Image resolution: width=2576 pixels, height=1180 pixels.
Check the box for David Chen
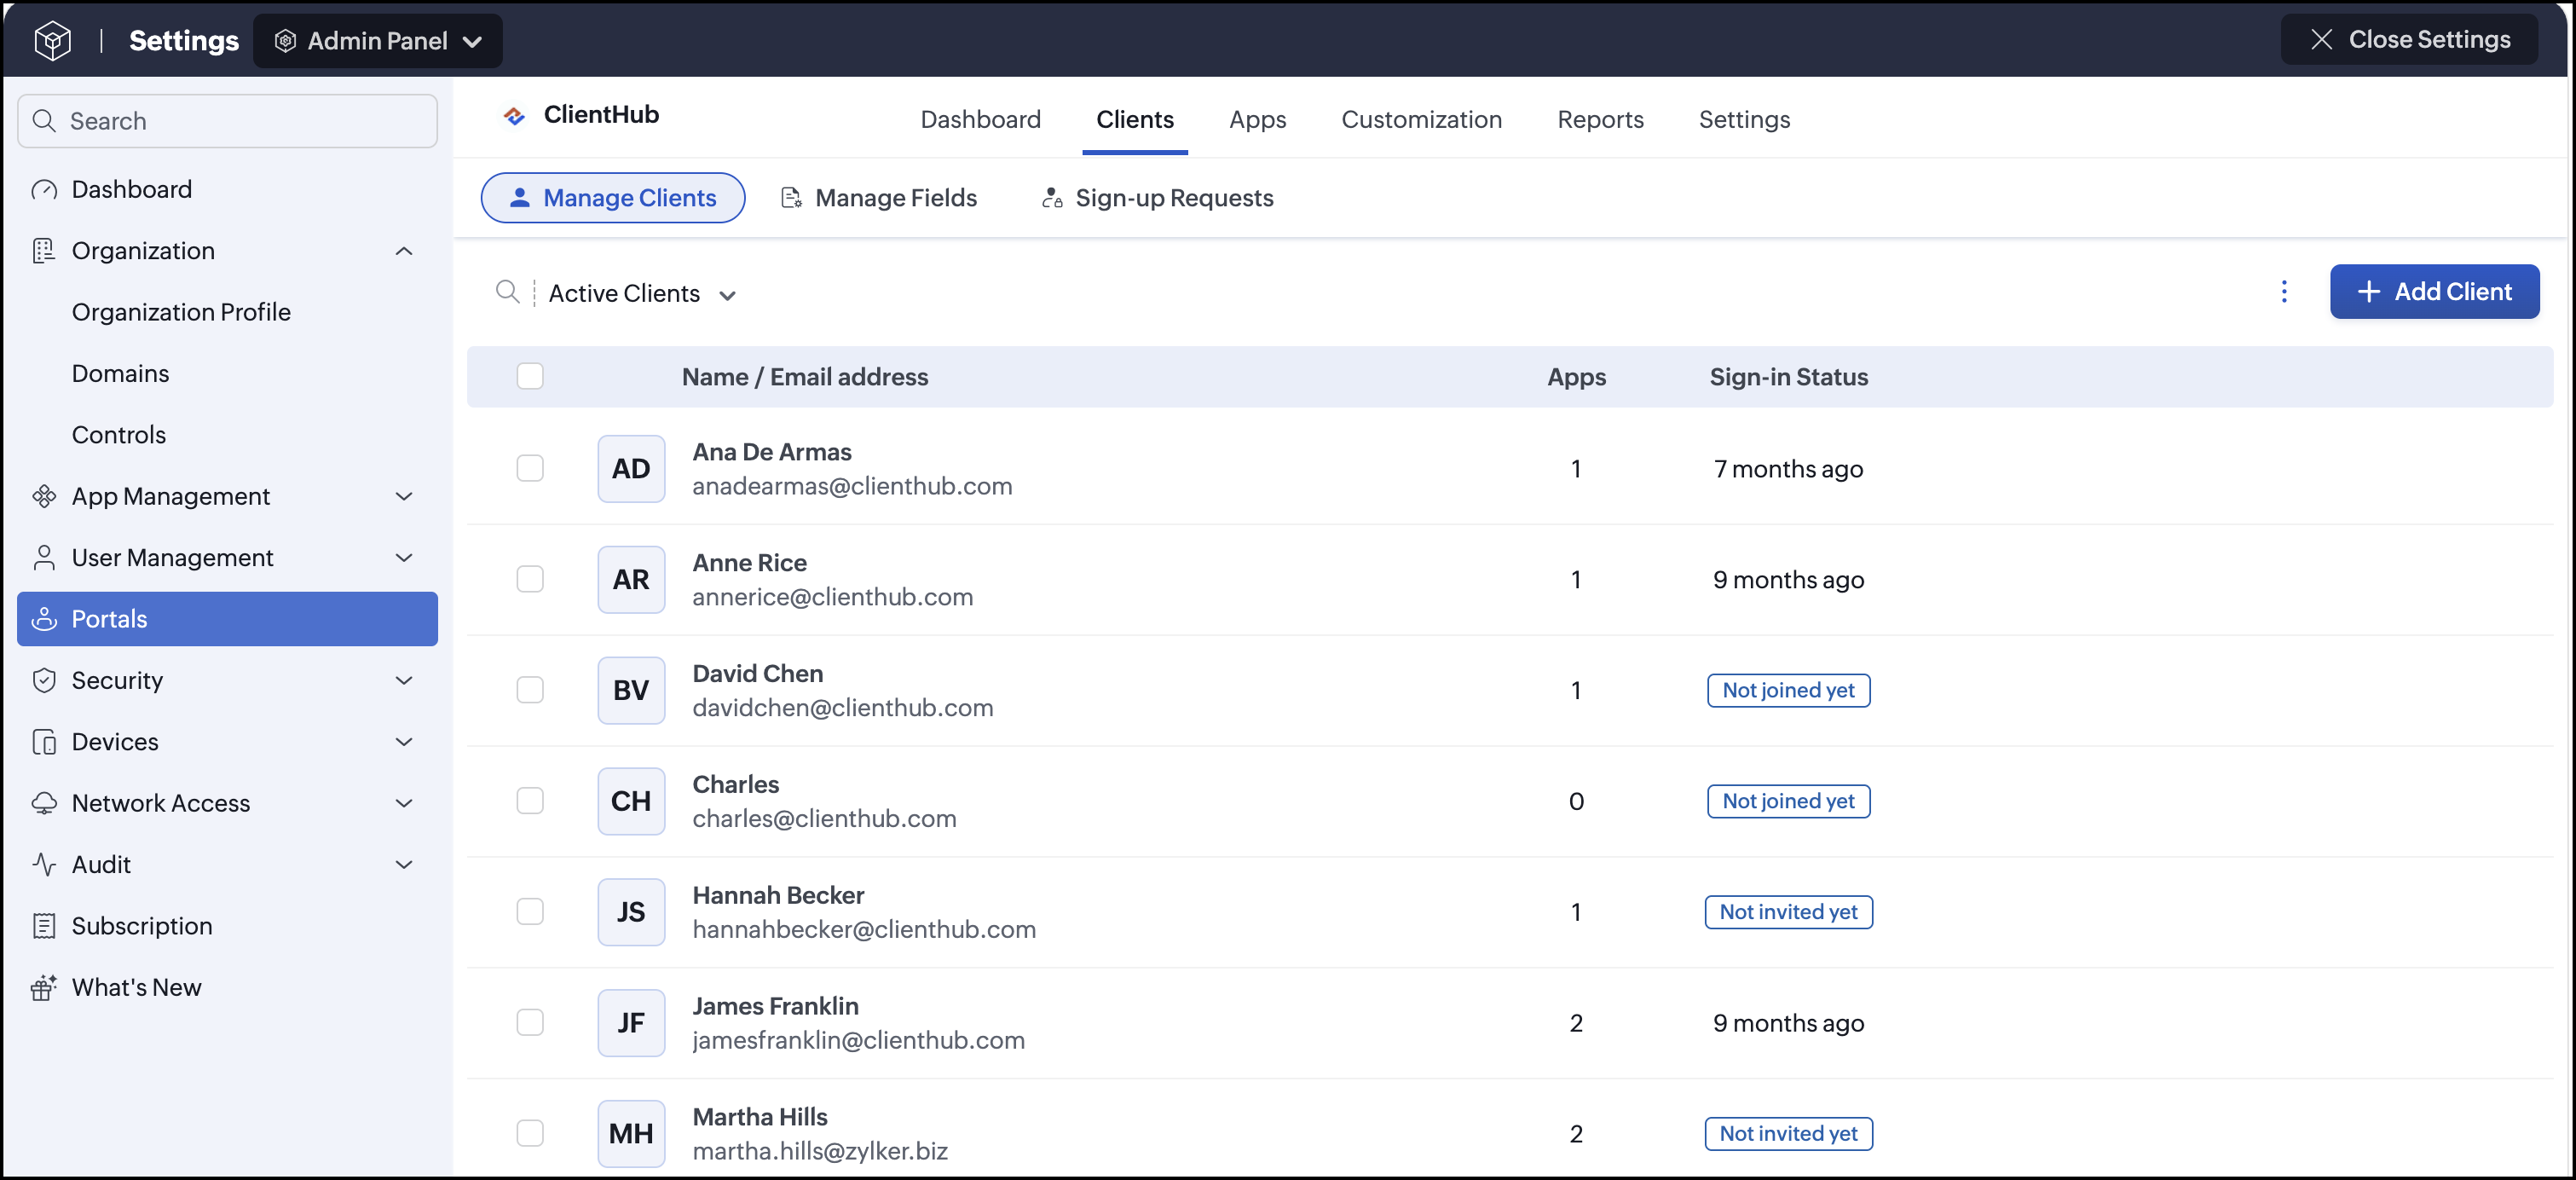point(530,691)
